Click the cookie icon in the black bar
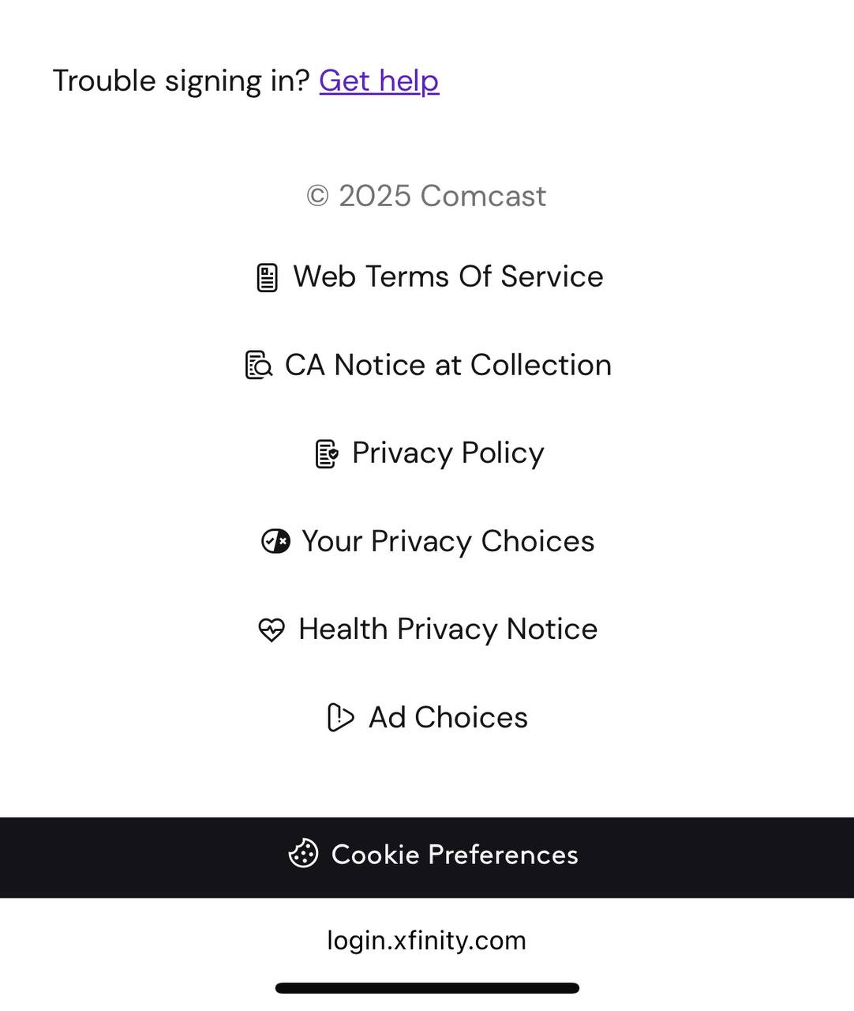This screenshot has height=1011, width=854. (303, 854)
